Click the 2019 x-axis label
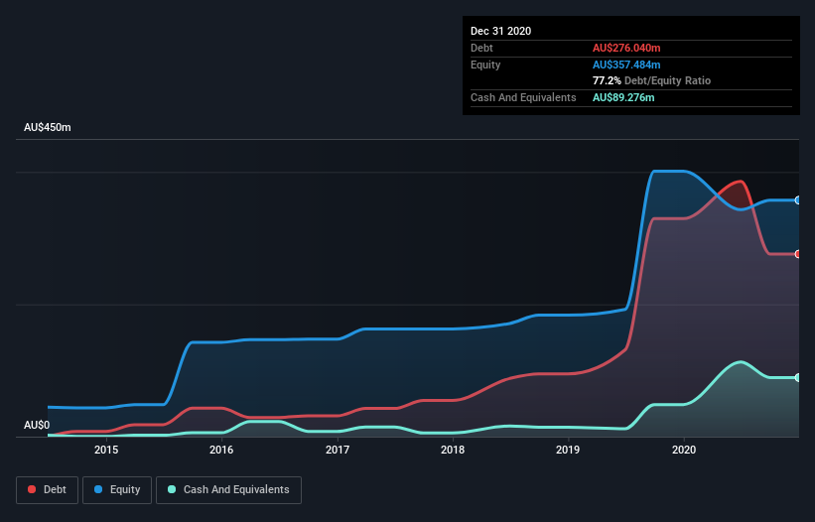Image resolution: width=815 pixels, height=522 pixels. tap(568, 450)
